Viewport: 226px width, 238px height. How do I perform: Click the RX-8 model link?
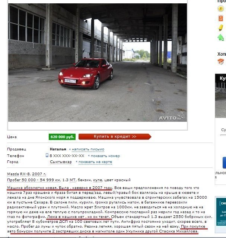(25, 174)
